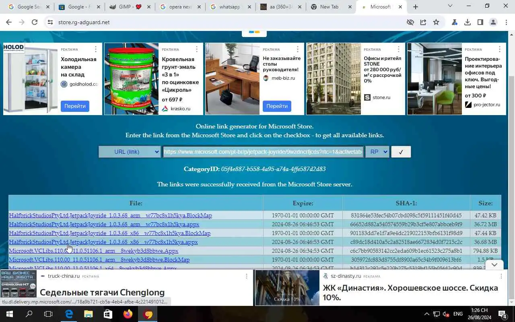The image size is (515, 322).
Task: Bookmark this page with the star icon
Action: tap(436, 23)
